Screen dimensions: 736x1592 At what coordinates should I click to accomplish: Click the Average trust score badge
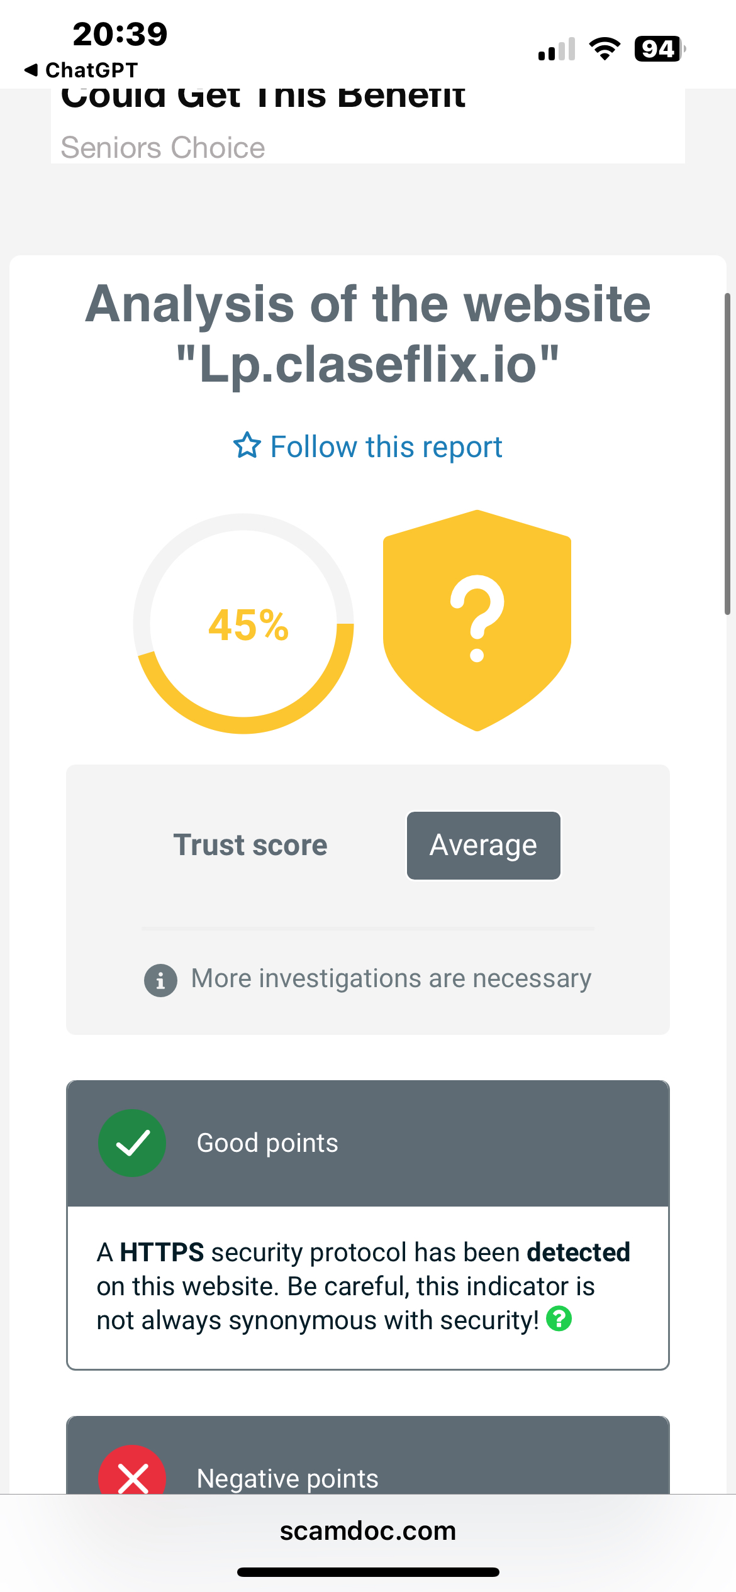(483, 845)
